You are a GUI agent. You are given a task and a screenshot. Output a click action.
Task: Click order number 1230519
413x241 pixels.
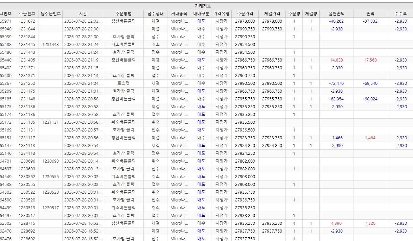pos(27,208)
